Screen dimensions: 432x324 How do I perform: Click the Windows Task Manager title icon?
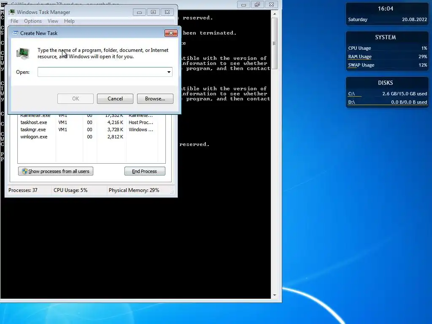pyautogui.click(x=12, y=12)
